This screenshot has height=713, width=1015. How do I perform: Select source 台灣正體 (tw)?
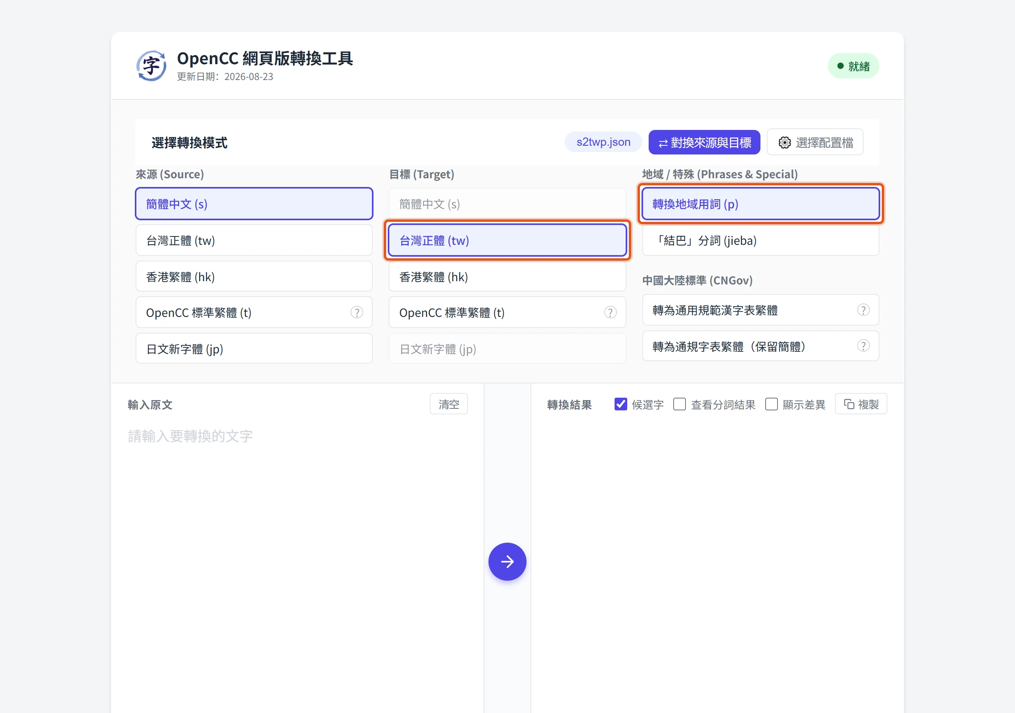click(x=254, y=240)
